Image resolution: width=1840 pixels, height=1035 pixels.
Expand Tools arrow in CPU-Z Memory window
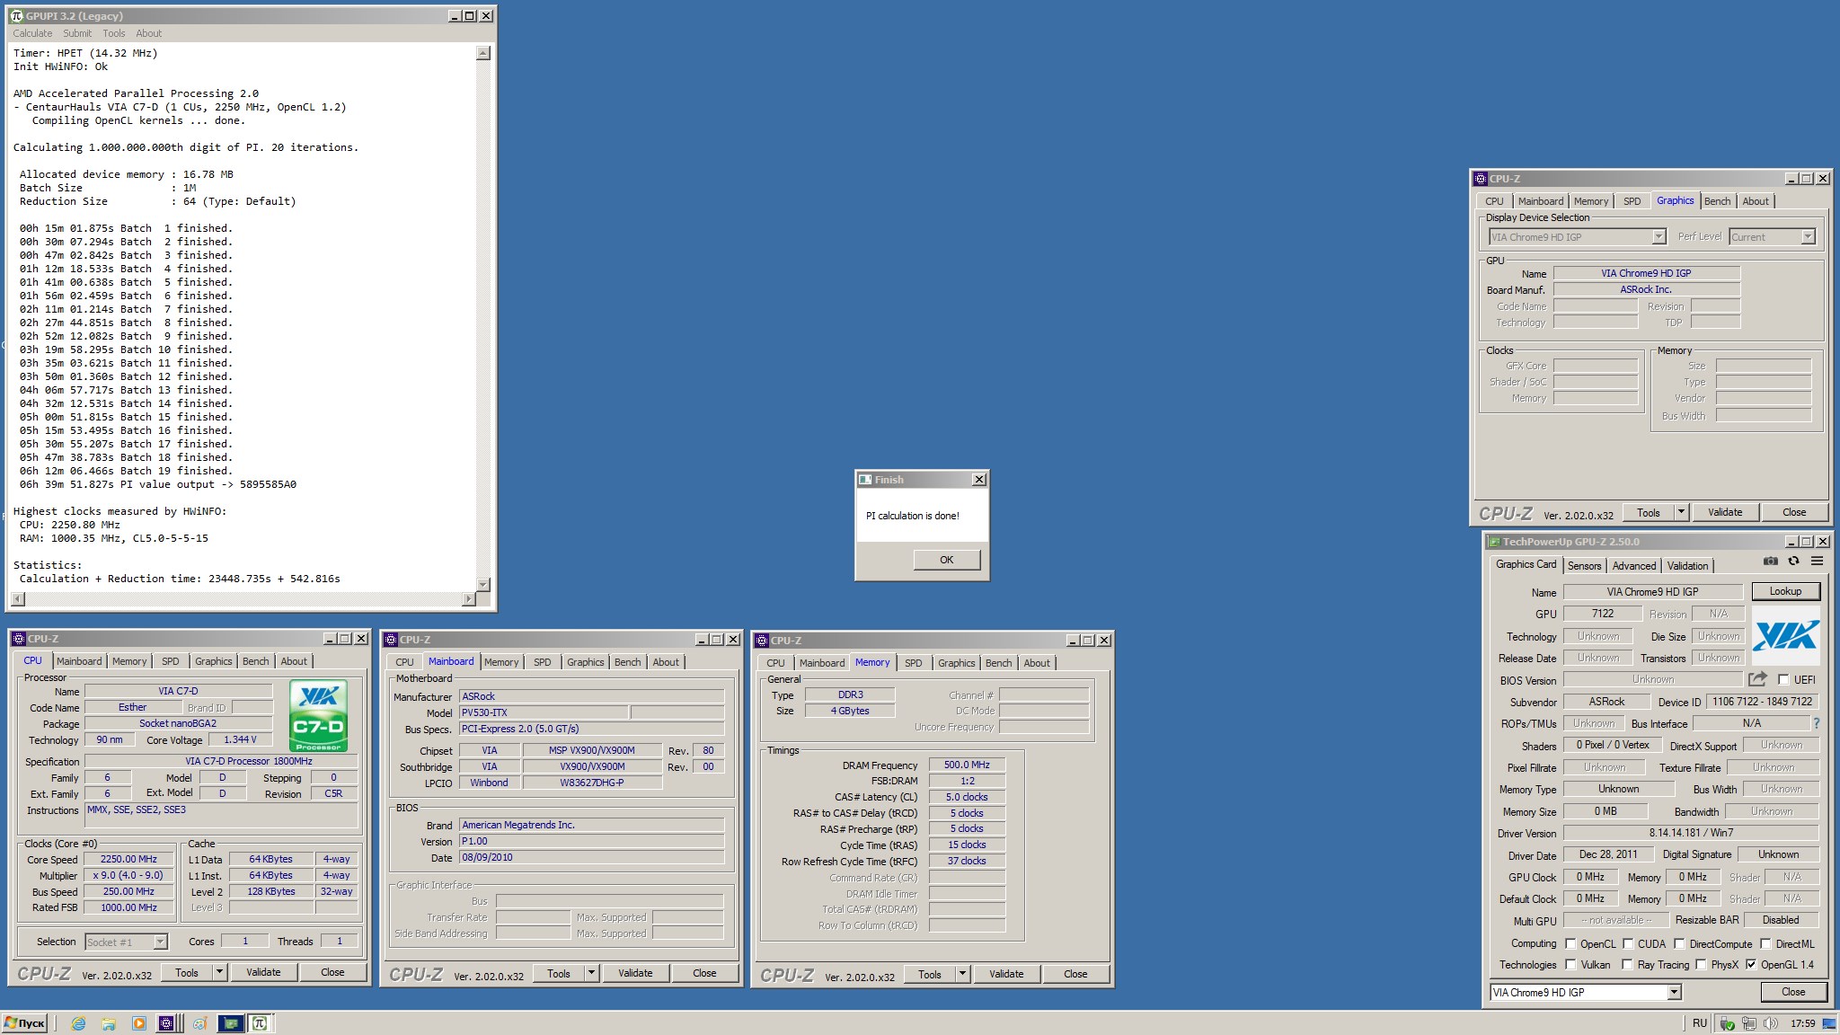(962, 974)
